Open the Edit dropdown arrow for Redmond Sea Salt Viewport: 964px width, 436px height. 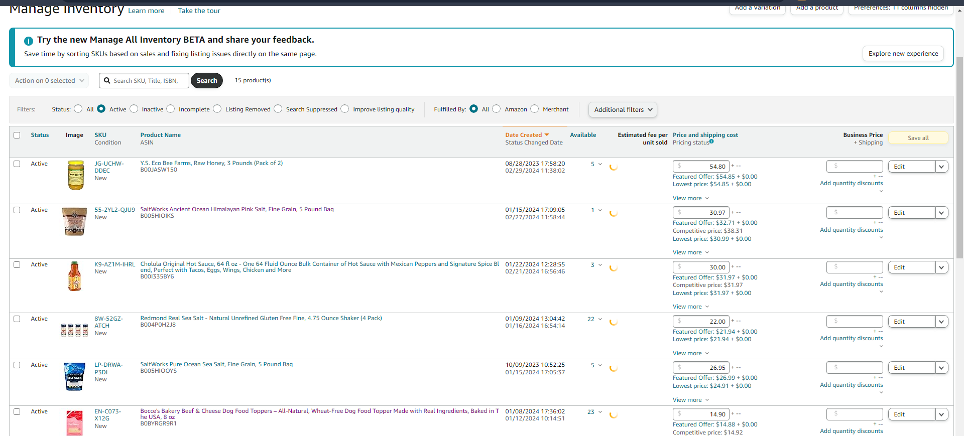pyautogui.click(x=941, y=322)
